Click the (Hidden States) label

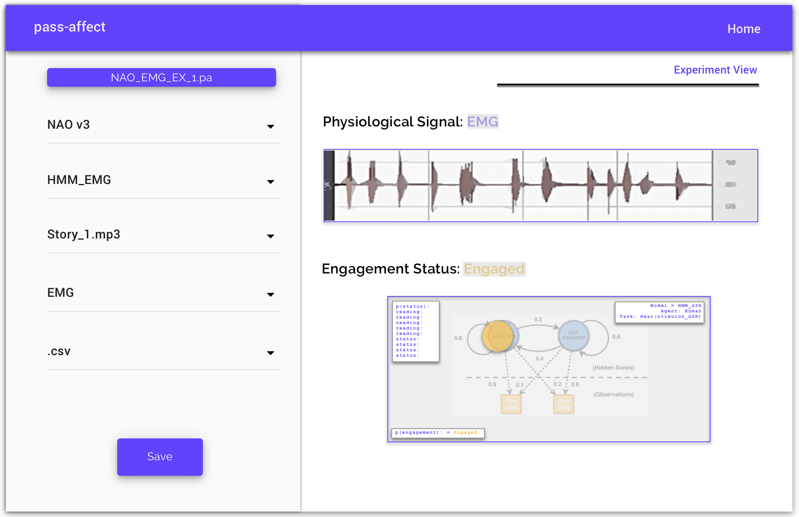tap(613, 368)
